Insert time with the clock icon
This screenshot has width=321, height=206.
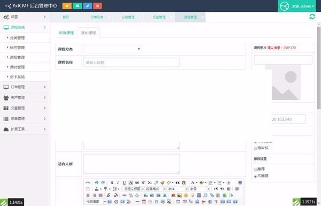[x=150, y=202]
